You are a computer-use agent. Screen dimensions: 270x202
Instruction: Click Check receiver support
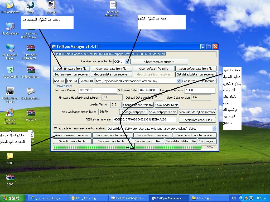(159, 62)
